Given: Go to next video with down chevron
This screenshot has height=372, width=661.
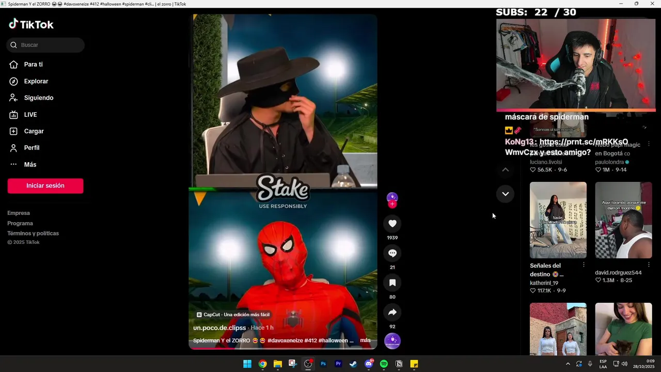Looking at the screenshot, I should pos(506,194).
